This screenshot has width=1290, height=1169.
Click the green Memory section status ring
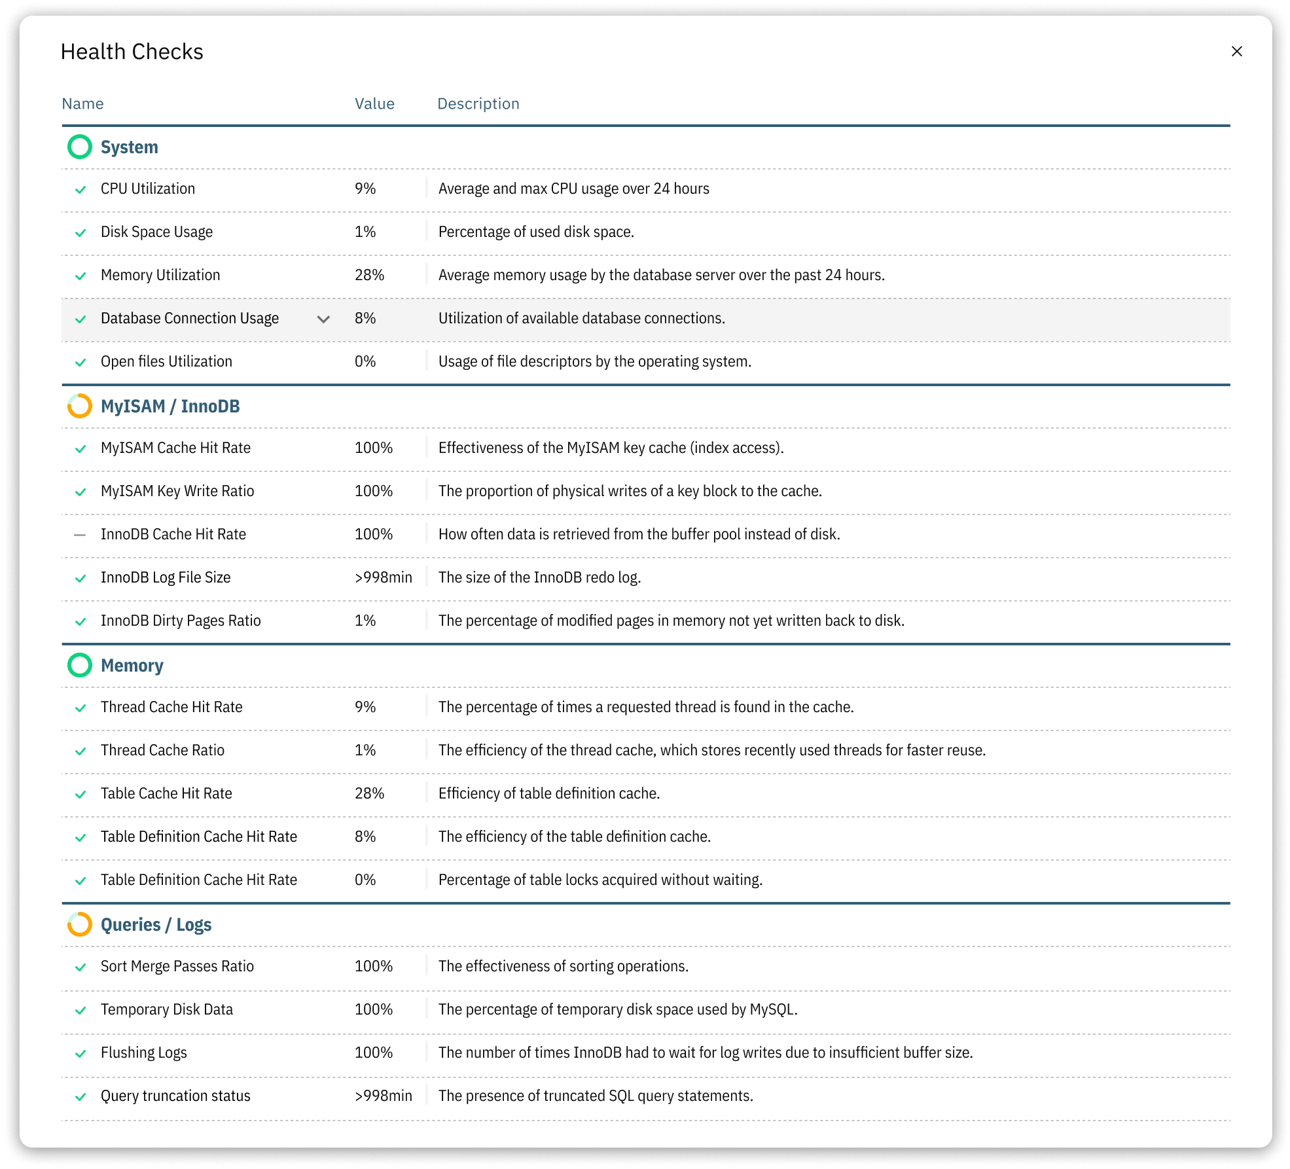(80, 665)
